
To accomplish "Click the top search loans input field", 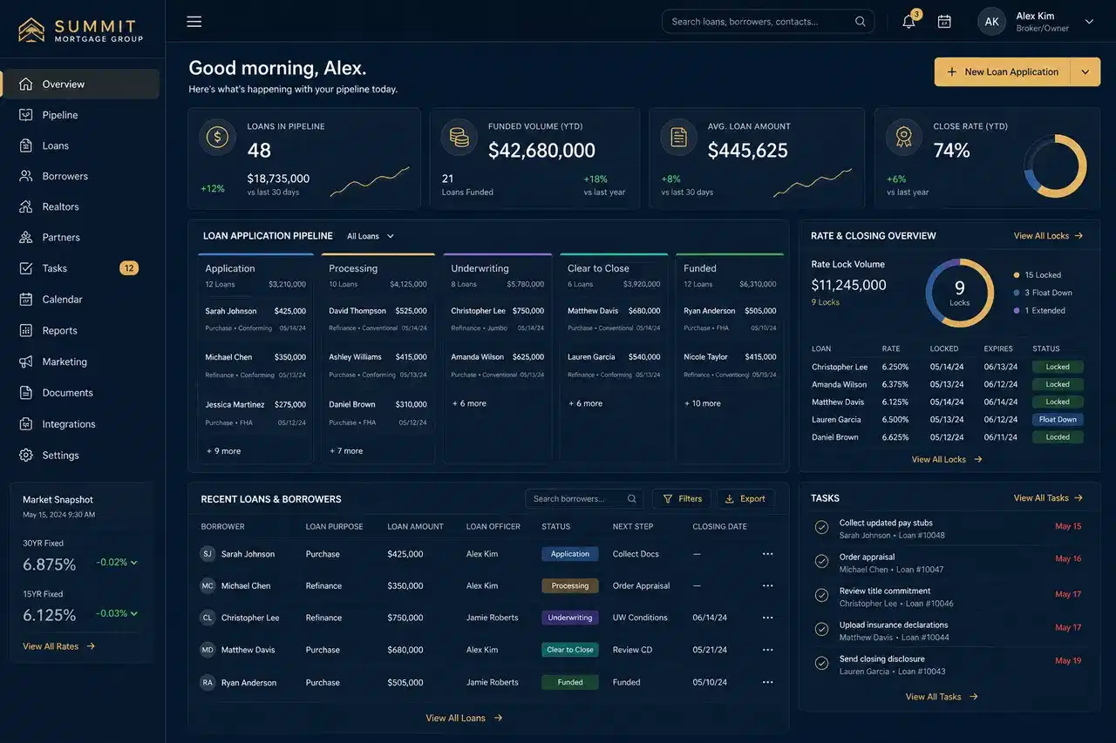I will pos(768,22).
